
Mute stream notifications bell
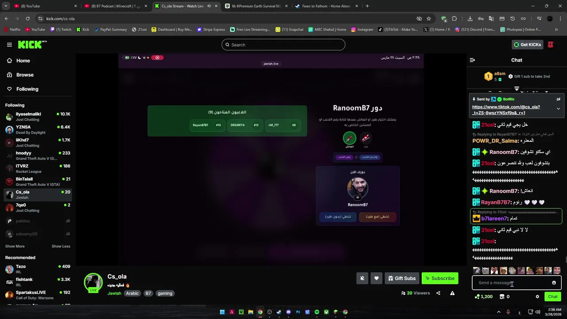[362, 278]
